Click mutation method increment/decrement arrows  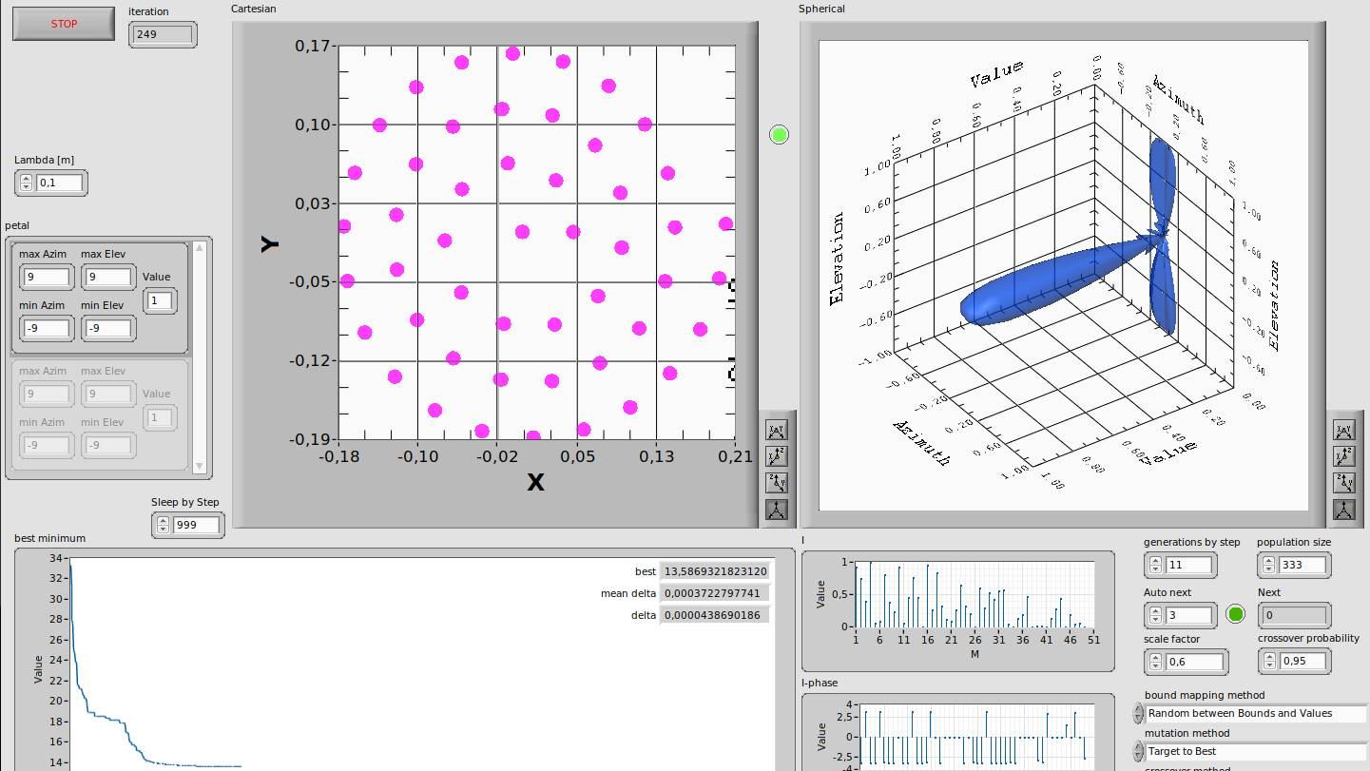tap(1139, 751)
